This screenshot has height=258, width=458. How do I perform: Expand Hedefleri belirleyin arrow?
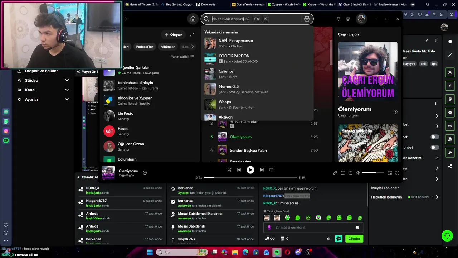point(437,197)
